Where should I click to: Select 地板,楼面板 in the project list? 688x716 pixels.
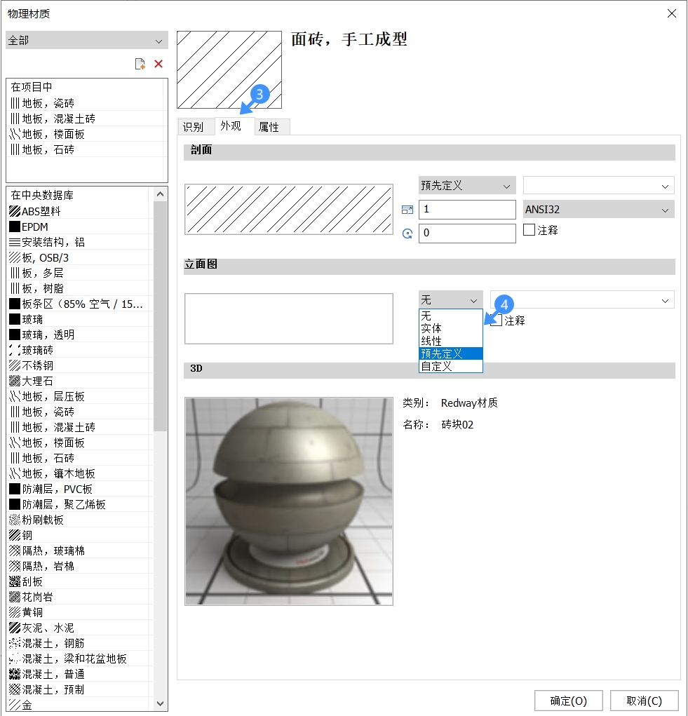pyautogui.click(x=86, y=134)
